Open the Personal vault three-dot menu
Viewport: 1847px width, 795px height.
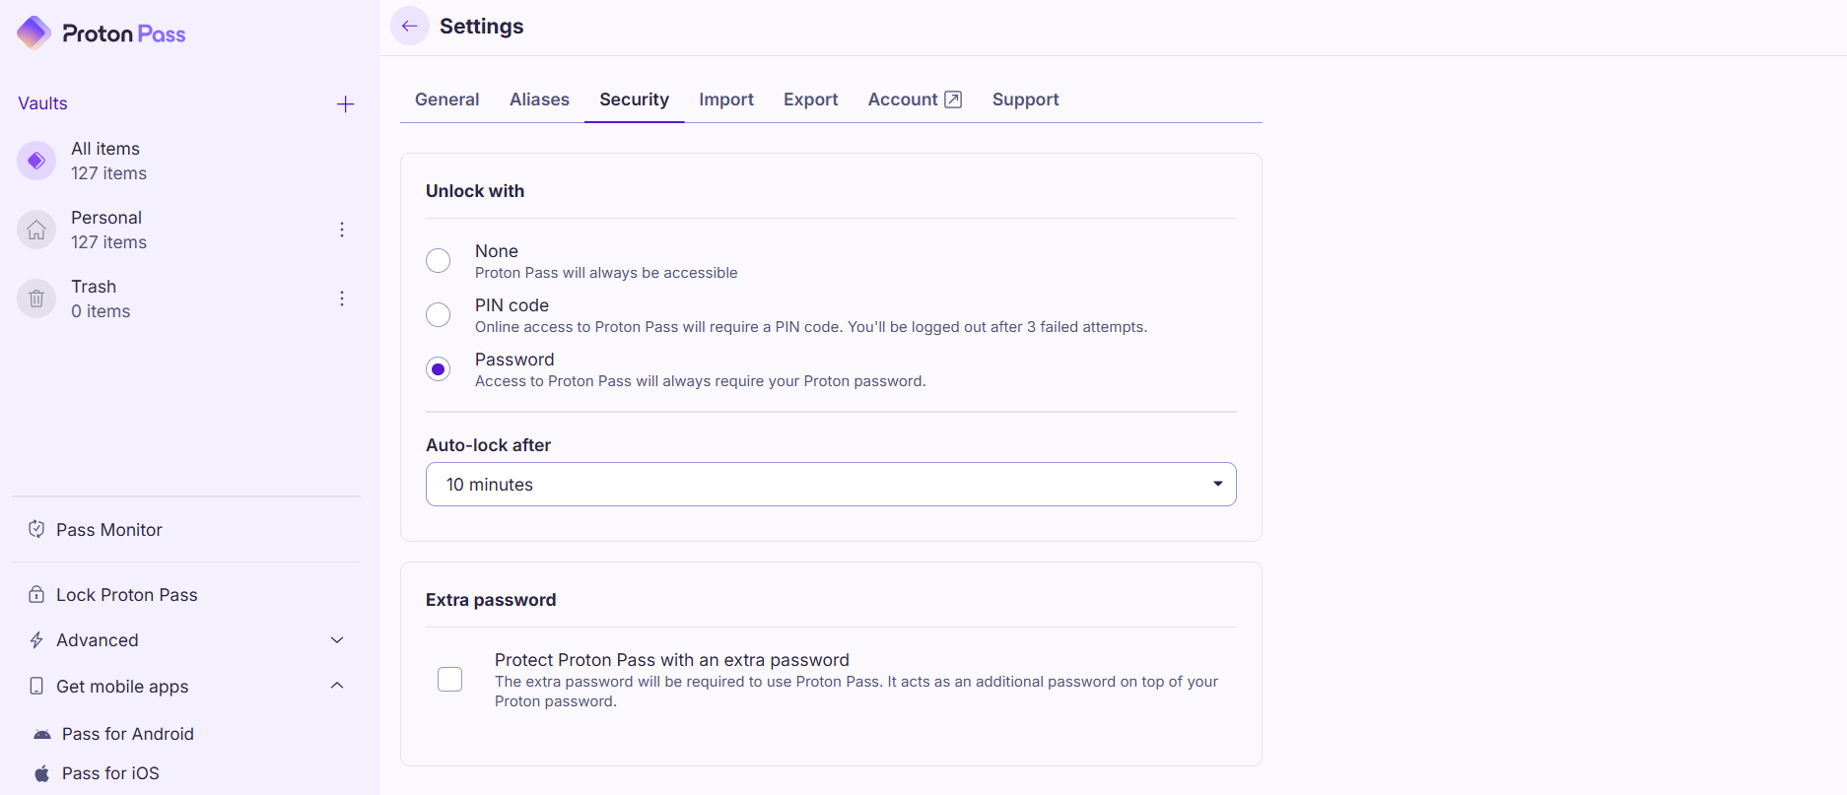pyautogui.click(x=342, y=230)
